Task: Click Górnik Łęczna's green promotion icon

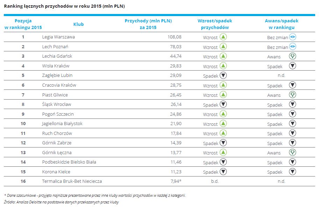Action: pos(293,152)
